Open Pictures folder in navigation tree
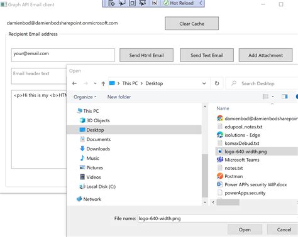 pyautogui.click(x=92, y=167)
